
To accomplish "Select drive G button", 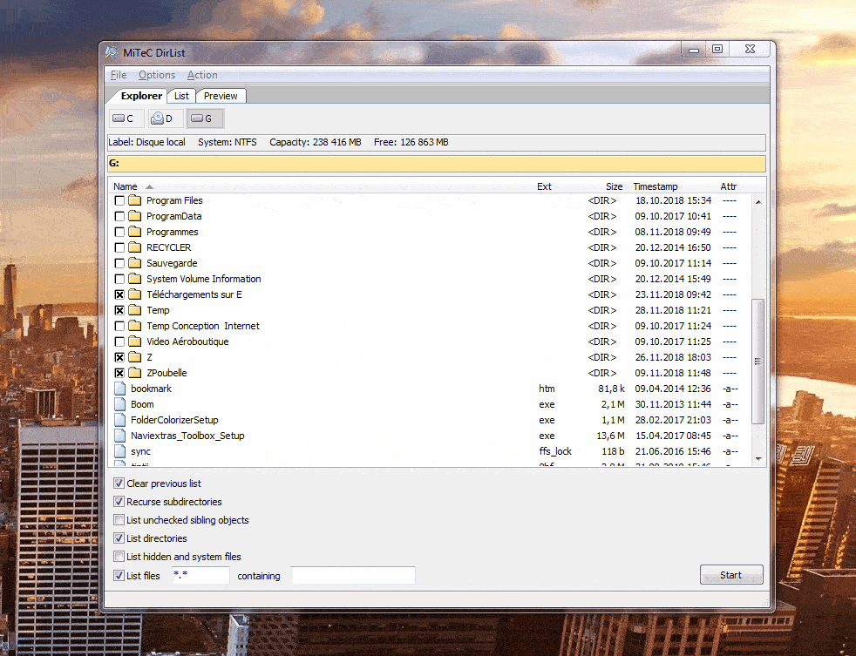I will (205, 118).
